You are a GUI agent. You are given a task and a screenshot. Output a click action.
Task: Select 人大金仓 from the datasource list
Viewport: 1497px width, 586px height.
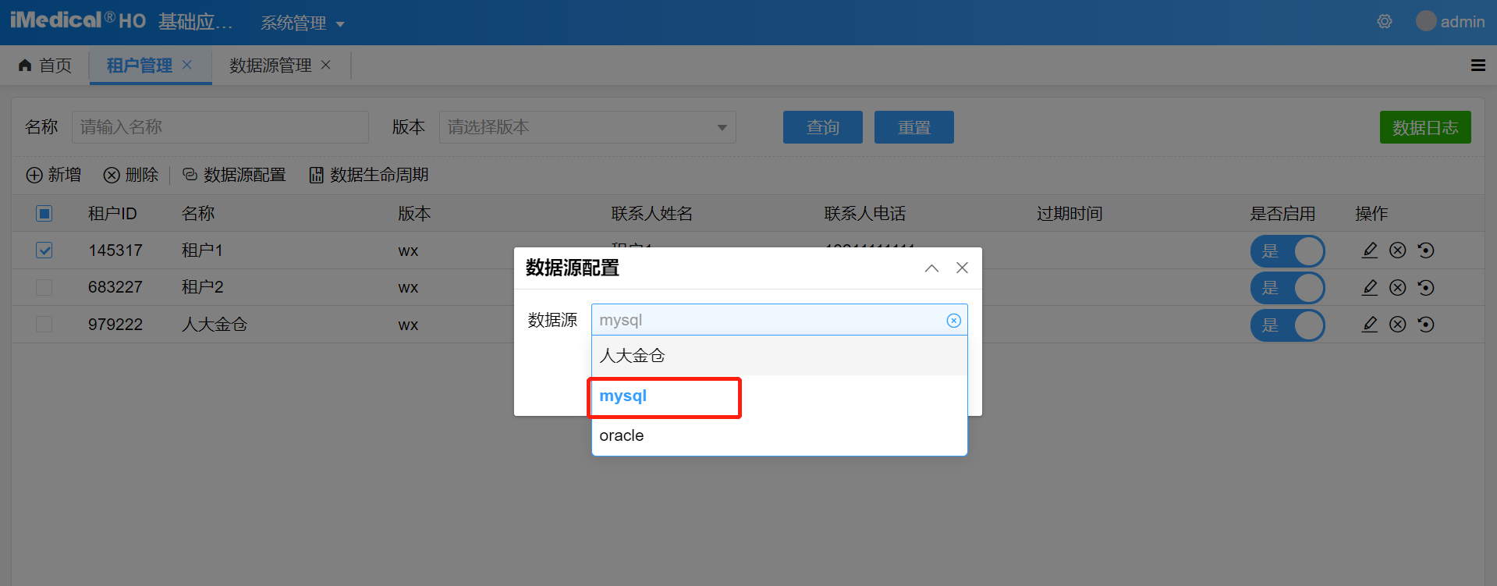pyautogui.click(x=779, y=356)
